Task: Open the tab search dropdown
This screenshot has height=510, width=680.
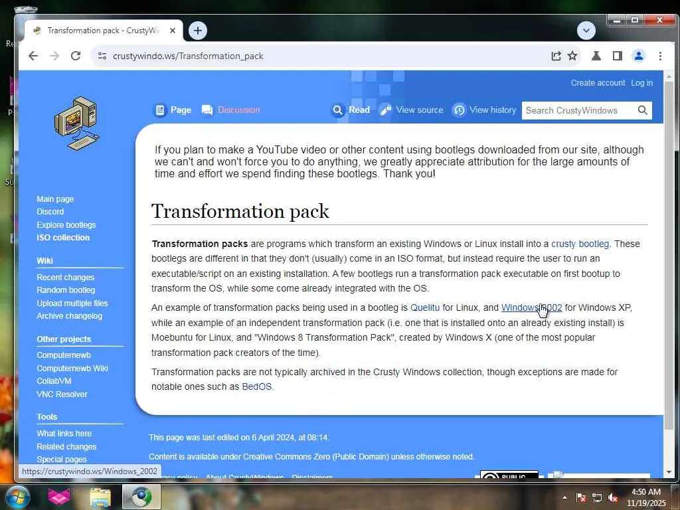Action: tap(586, 31)
